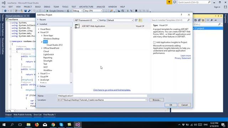This screenshot has width=228, height=128.
Task: Click the OK button
Action: pyautogui.click(x=171, y=105)
